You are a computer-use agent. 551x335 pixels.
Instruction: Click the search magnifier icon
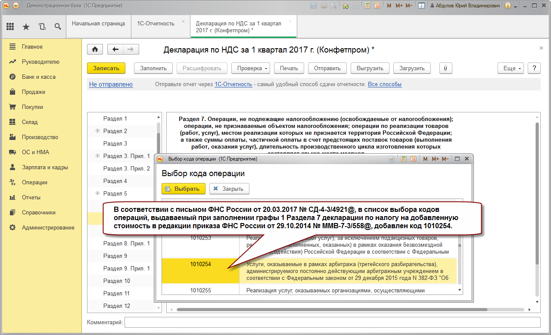pos(58,27)
